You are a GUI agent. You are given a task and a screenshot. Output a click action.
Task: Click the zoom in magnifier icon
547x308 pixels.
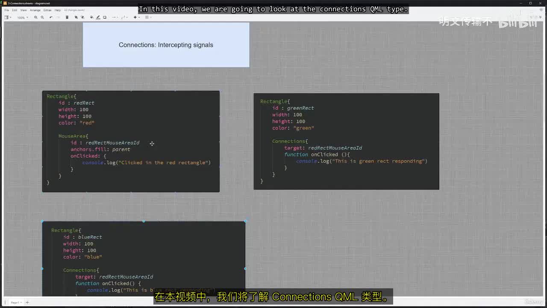(35, 17)
